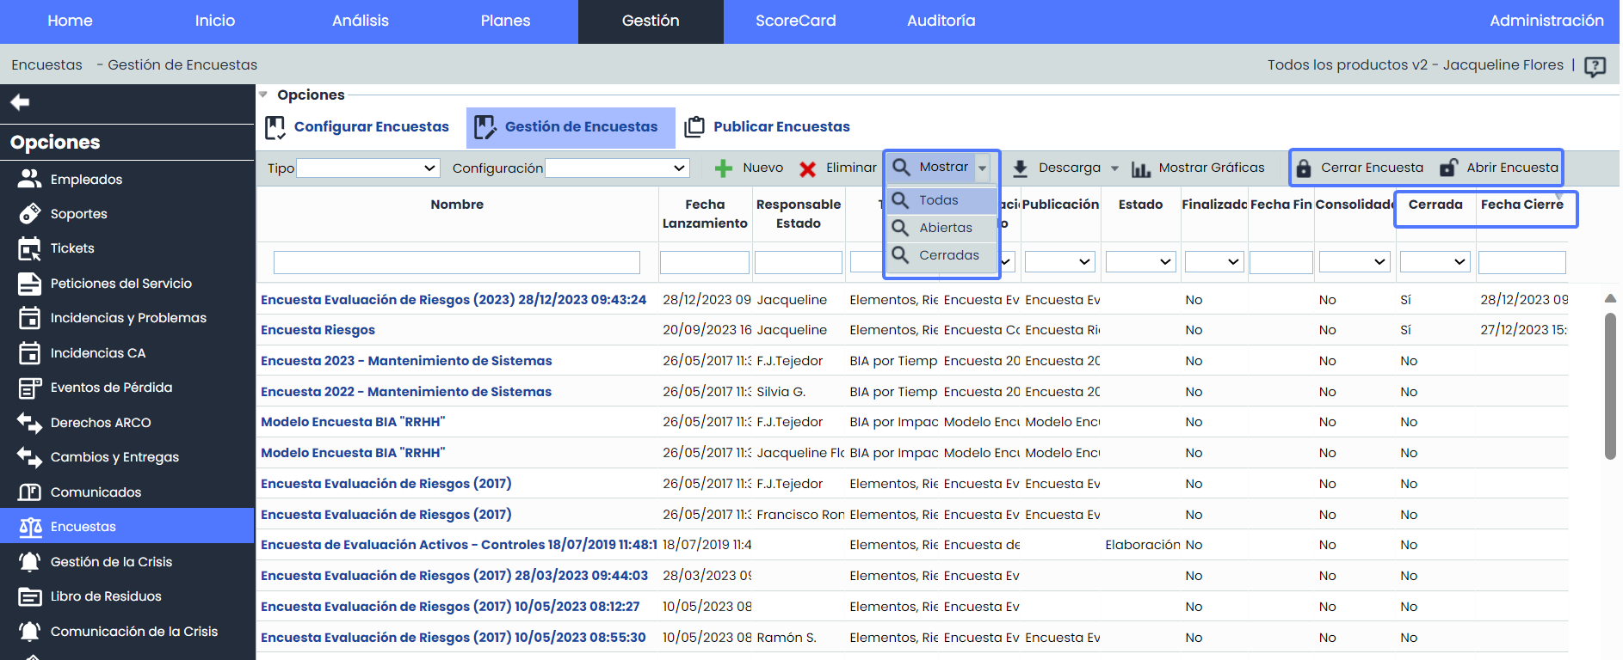Open the help icon at top right
This screenshot has width=1623, height=660.
(1595, 66)
